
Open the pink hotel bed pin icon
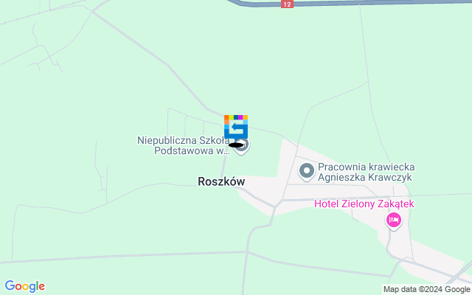394,220
